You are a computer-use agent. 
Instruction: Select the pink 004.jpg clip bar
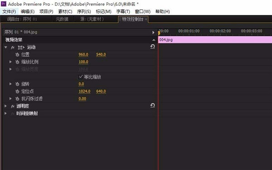point(215,40)
